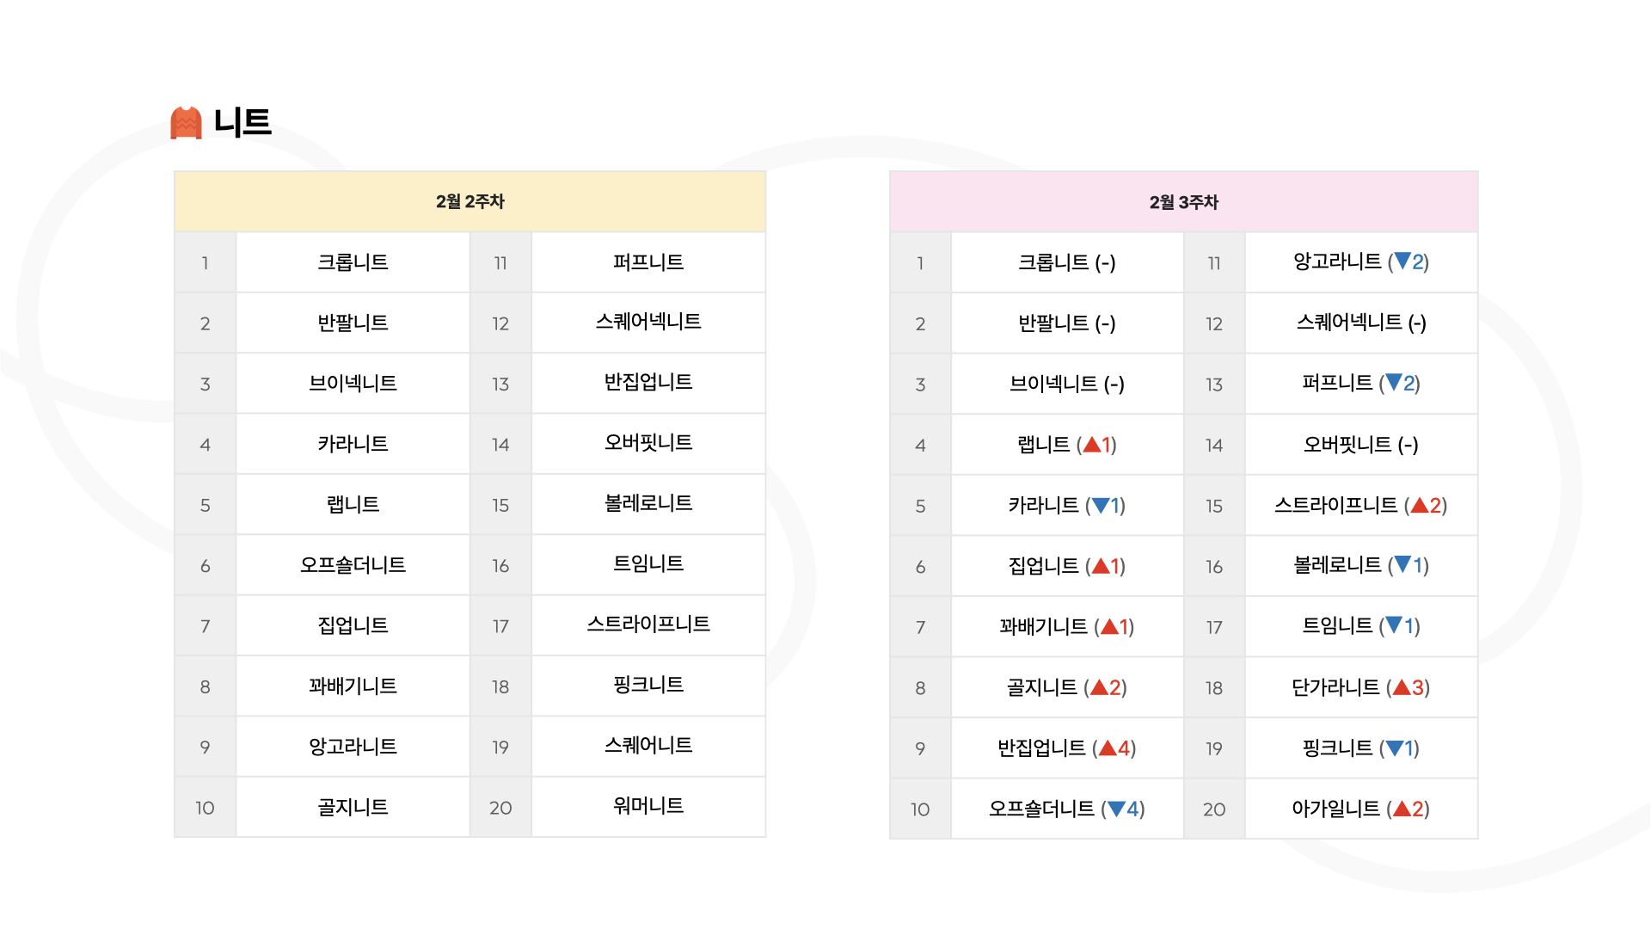Click 트임니트 in the 2월 2주차 table

click(648, 563)
